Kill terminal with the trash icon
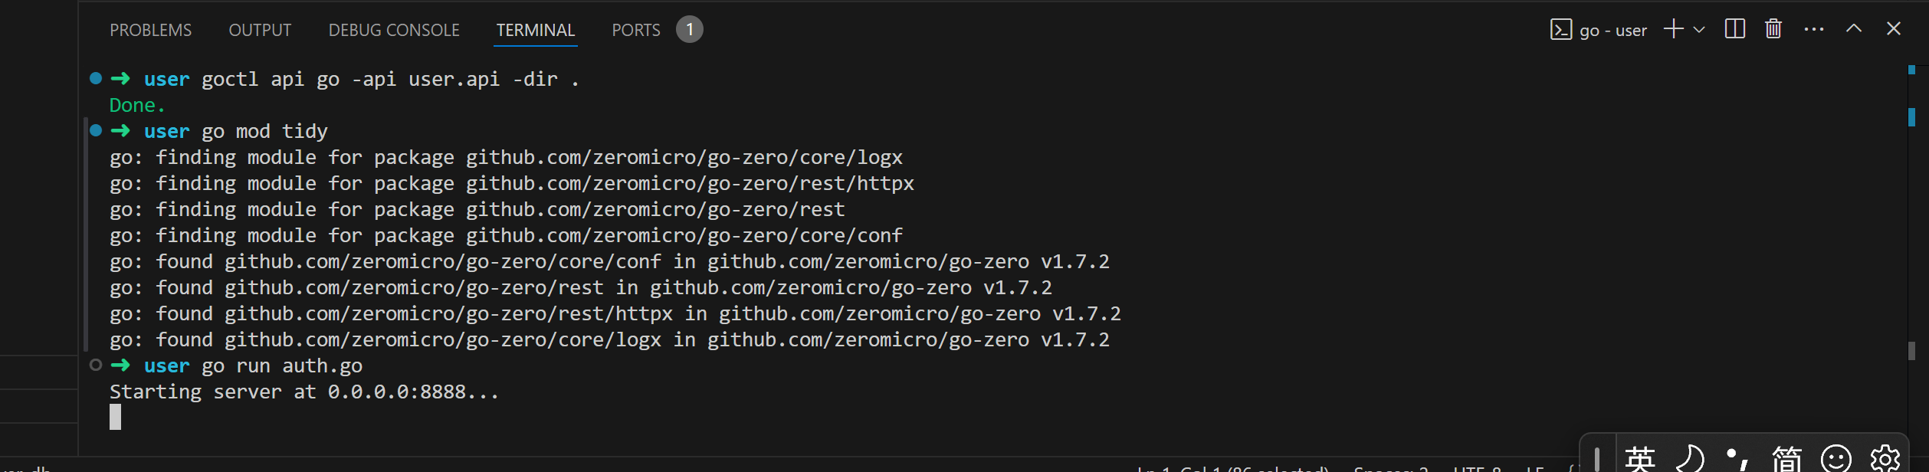The height and width of the screenshot is (472, 1929). [x=1773, y=29]
